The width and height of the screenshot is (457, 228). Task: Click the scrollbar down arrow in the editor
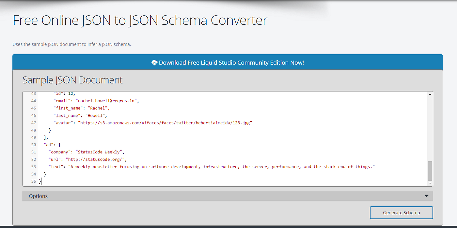tap(430, 183)
